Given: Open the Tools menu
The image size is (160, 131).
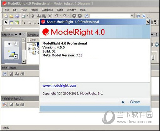Looking at the screenshot, I should [60, 10].
